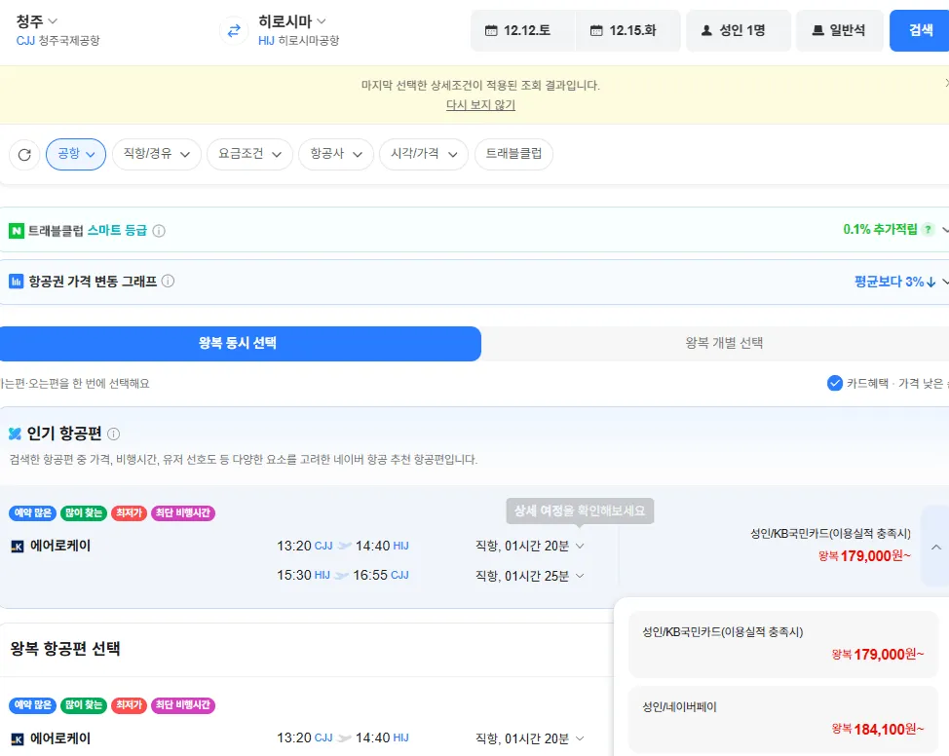Image resolution: width=949 pixels, height=756 pixels.
Task: Click the seat class icon by 일반석
Action: click(817, 30)
